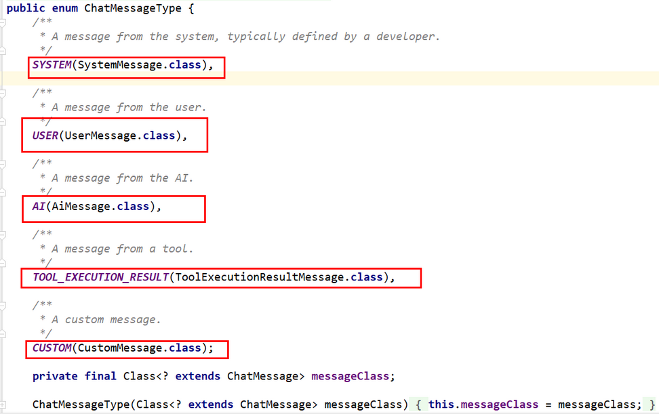Screen dimensions: 659x414
Task: Click 'class' keyword in TOOL_EXECUTION_RESULT line
Action: [367, 277]
